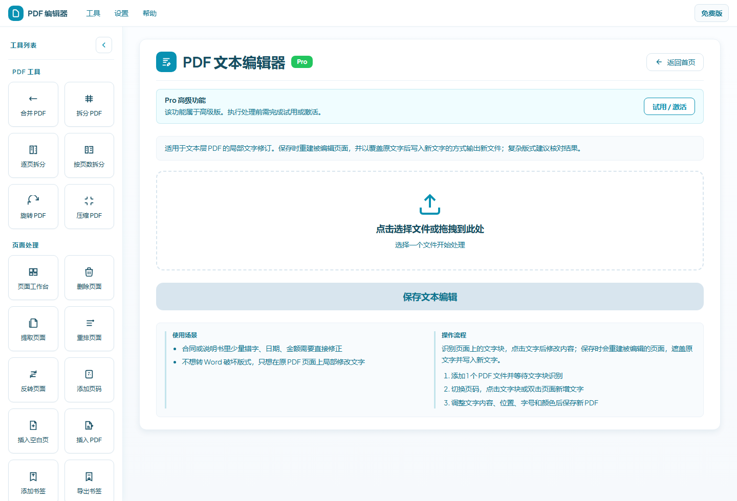This screenshot has height=501, width=737.
Task: Select the 反转页面 tool
Action: [33, 380]
